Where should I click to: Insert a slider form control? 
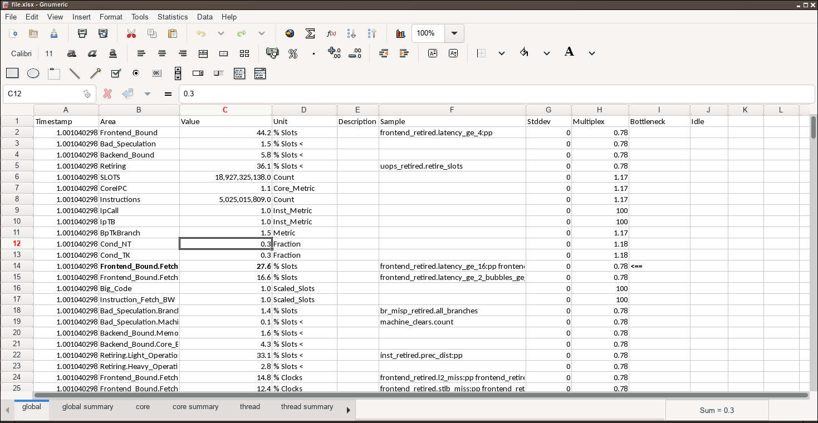(x=219, y=73)
